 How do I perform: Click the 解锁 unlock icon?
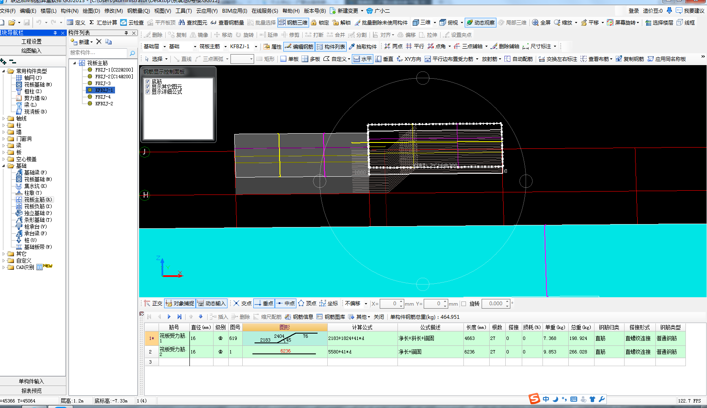(x=335, y=22)
